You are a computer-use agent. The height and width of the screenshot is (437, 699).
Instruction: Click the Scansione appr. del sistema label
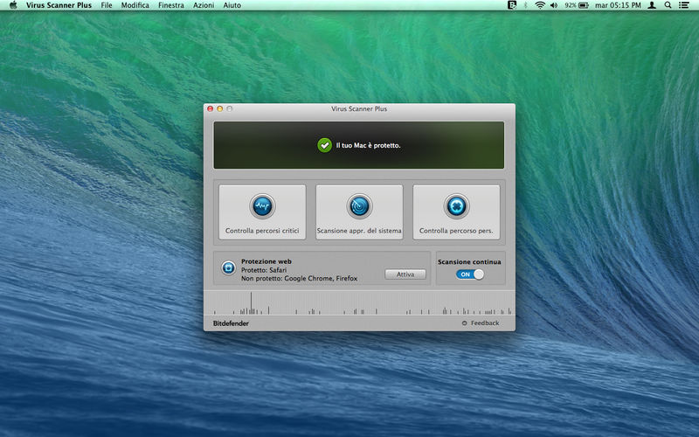pyautogui.click(x=359, y=231)
